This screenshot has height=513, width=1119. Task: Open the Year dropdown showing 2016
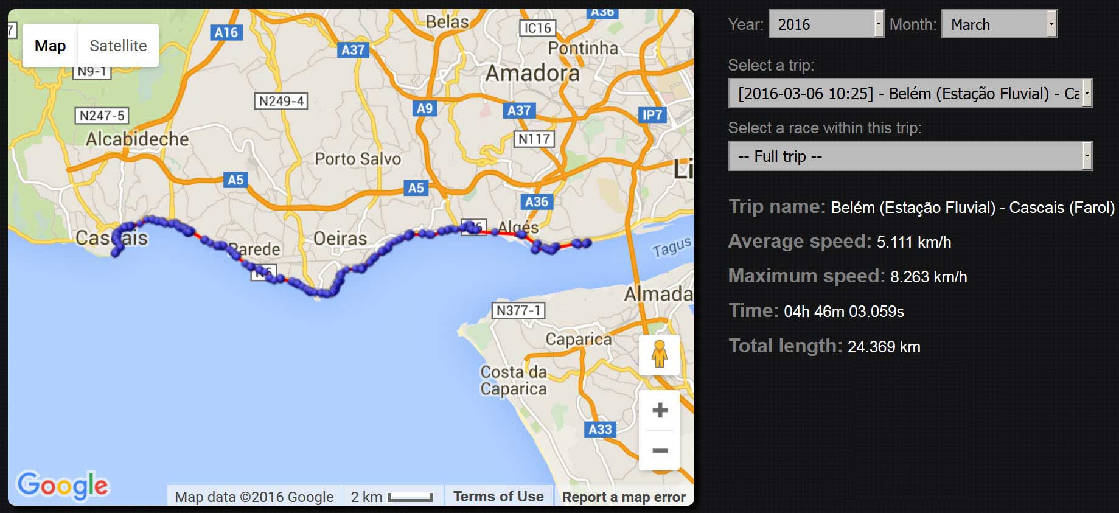(826, 24)
